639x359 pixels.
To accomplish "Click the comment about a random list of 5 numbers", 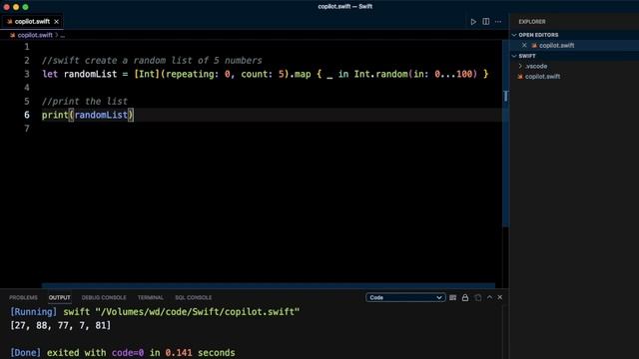I will [152, 60].
